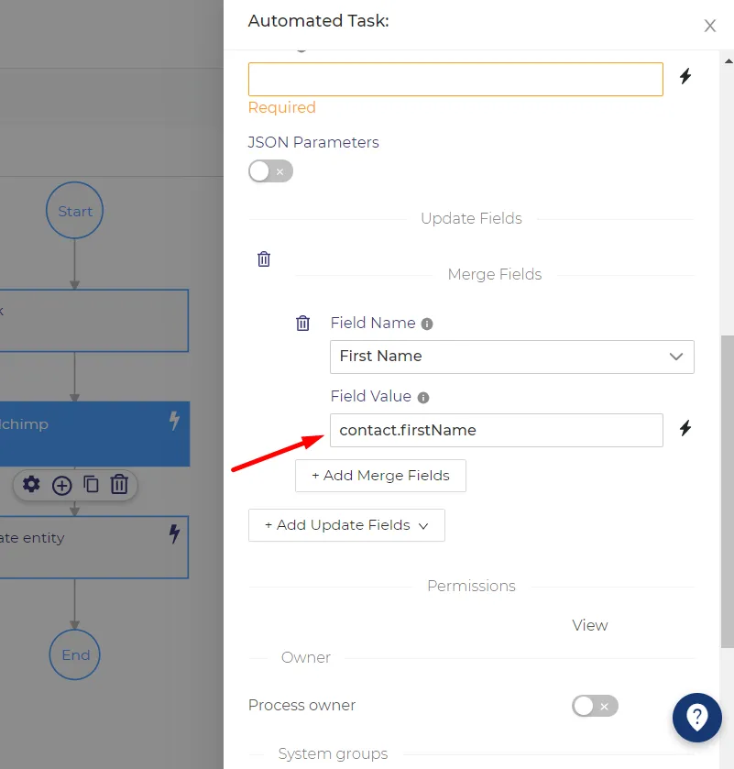Enable the JSON Parameters switch
Viewport: 734px width, 769px height.
tap(270, 171)
